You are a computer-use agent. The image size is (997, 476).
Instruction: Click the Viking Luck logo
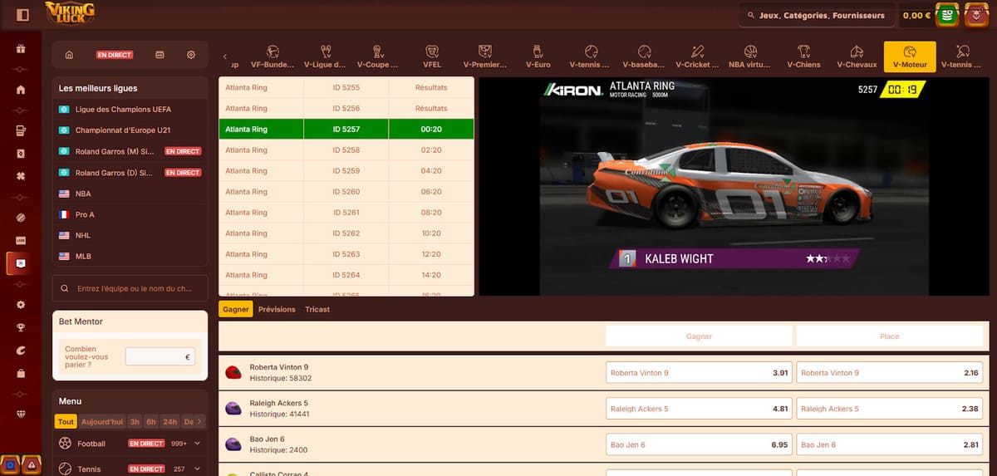click(x=69, y=13)
